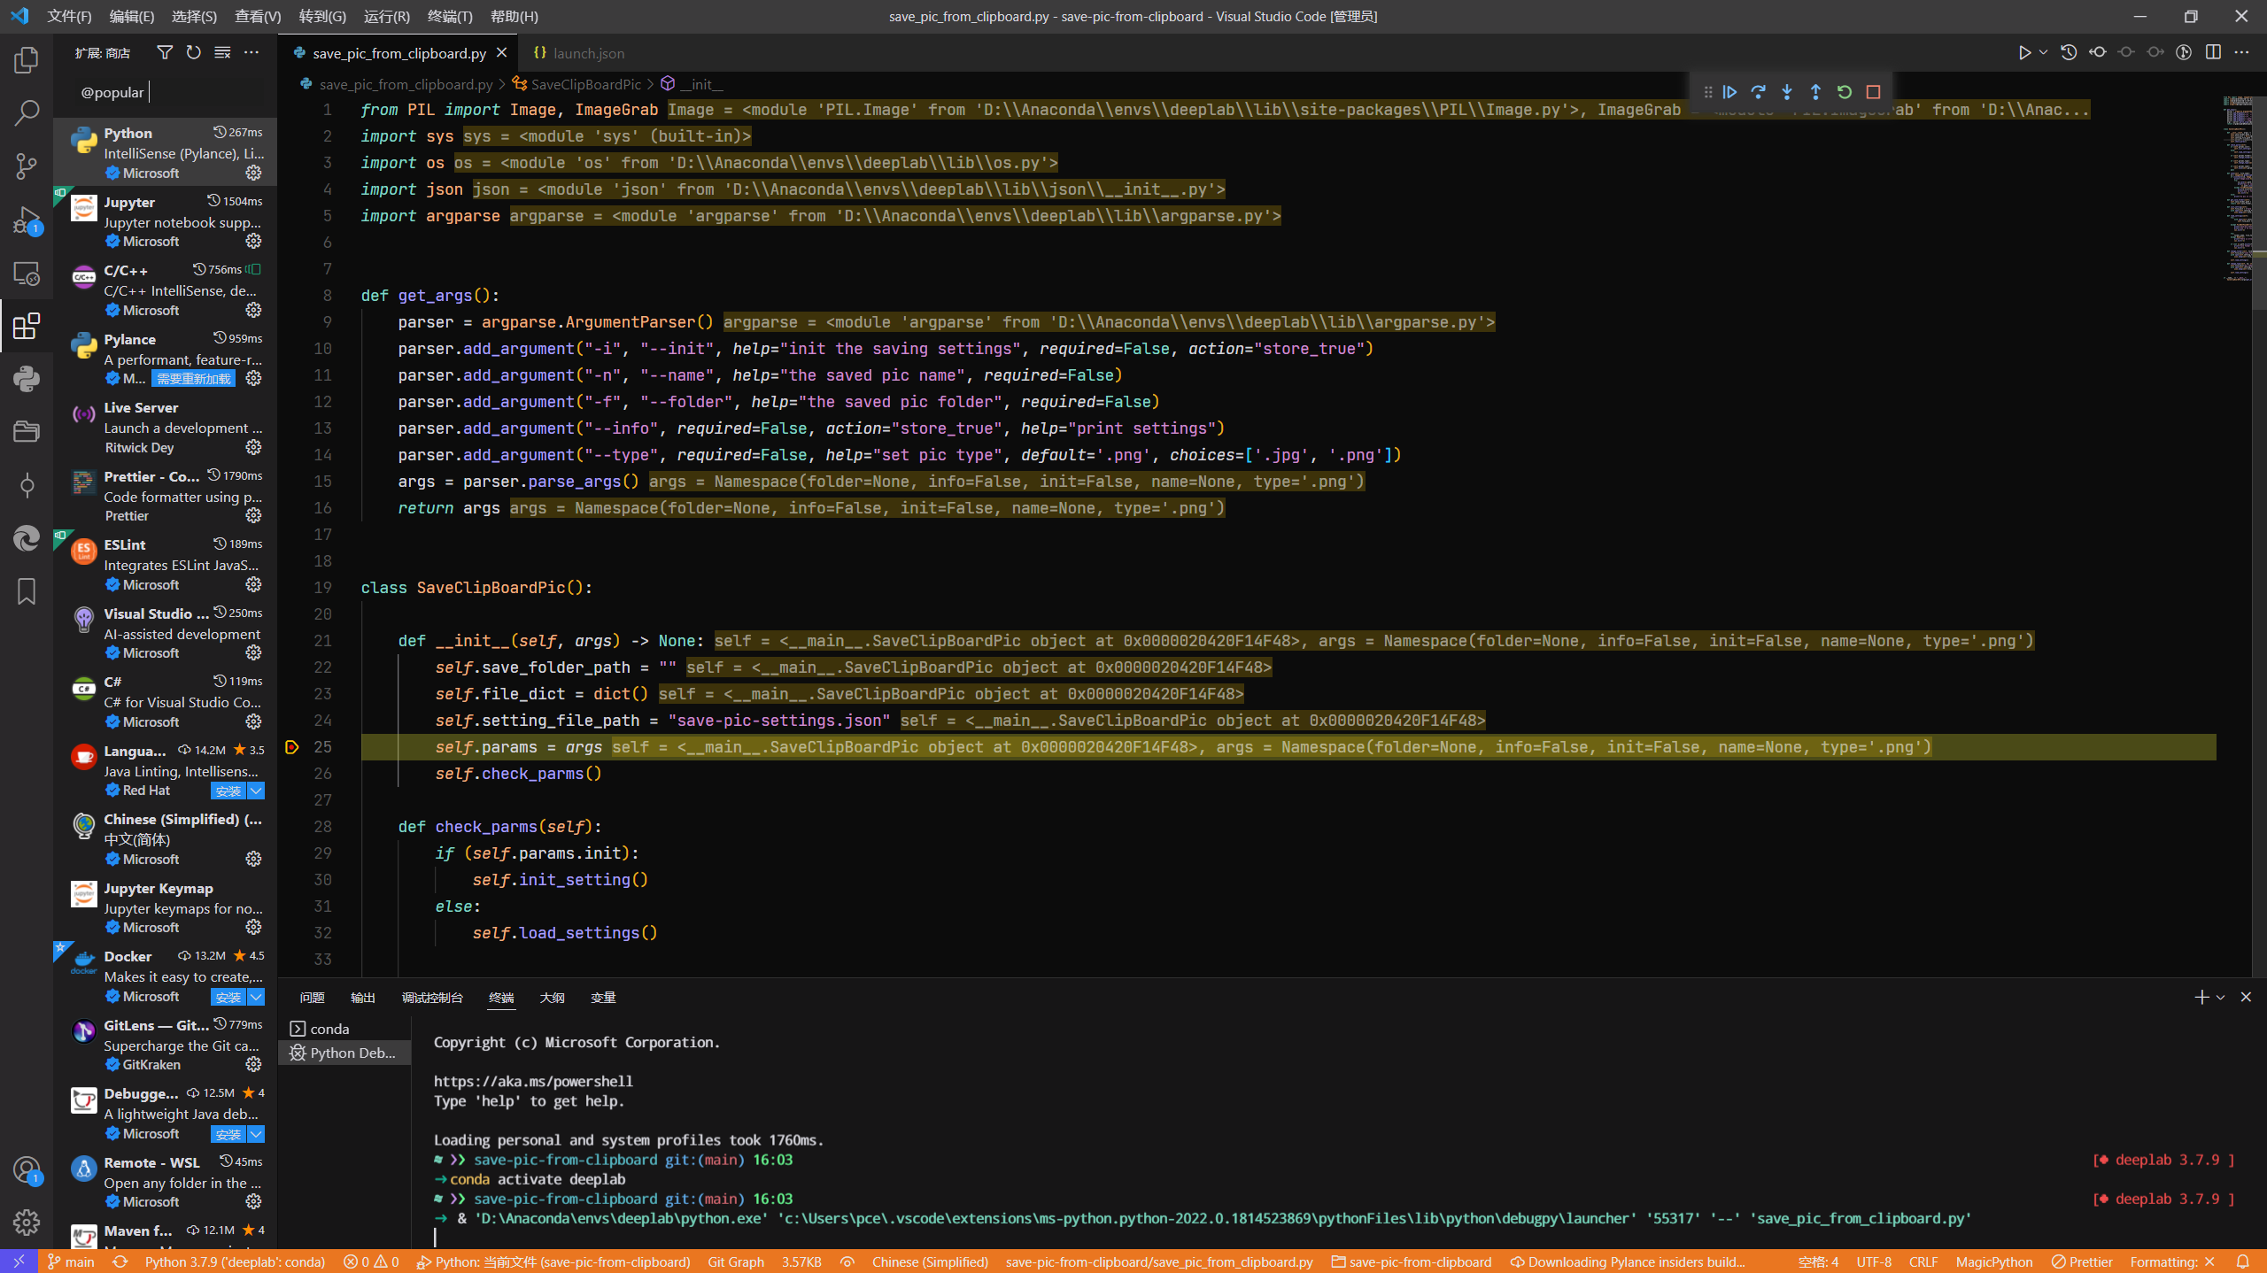Click Restart in the debug toolbar

pyautogui.click(x=1843, y=91)
